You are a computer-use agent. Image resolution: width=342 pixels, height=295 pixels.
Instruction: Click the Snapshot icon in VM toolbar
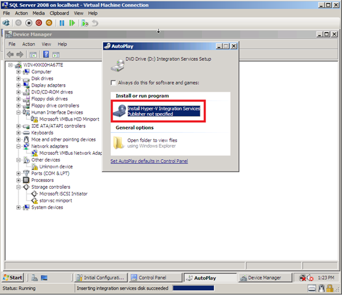pyautogui.click(x=85, y=23)
